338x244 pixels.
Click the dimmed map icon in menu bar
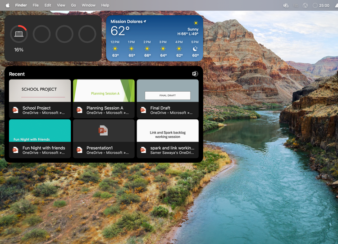pyautogui.click(x=296, y=5)
